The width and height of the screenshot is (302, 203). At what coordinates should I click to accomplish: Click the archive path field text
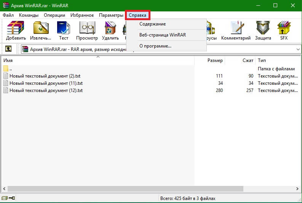(78, 49)
